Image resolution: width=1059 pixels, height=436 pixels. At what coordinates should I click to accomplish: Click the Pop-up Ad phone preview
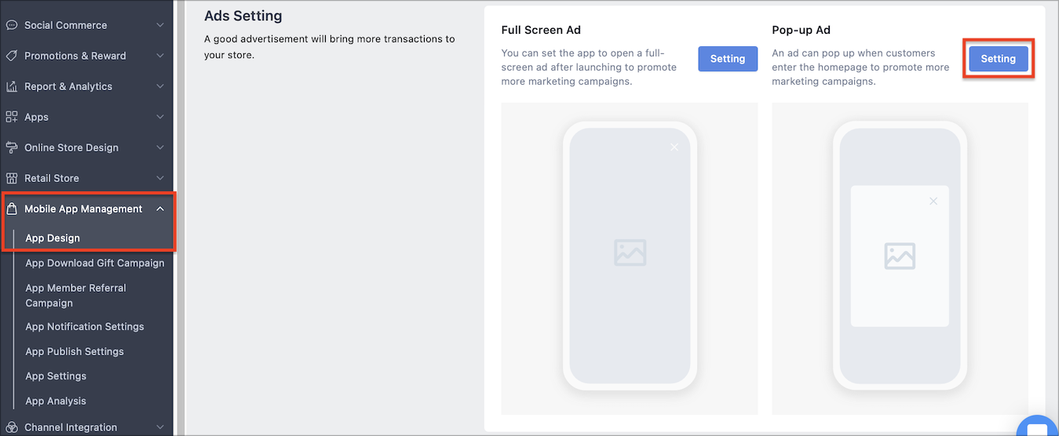[900, 256]
